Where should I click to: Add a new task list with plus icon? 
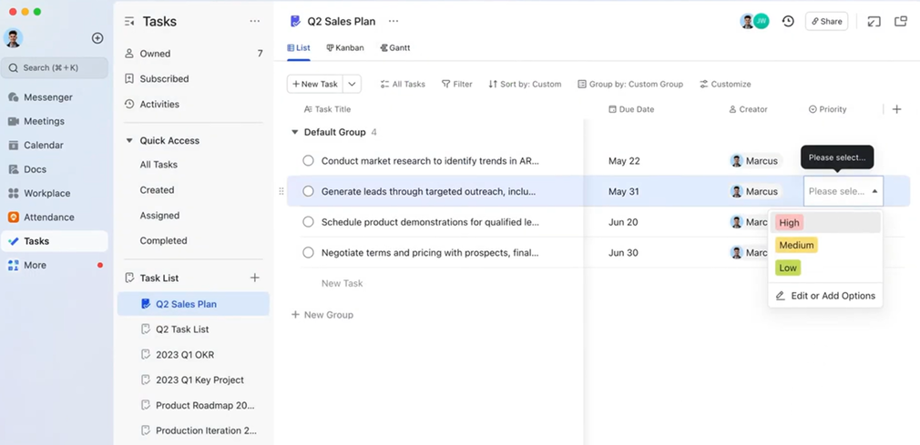coord(255,278)
